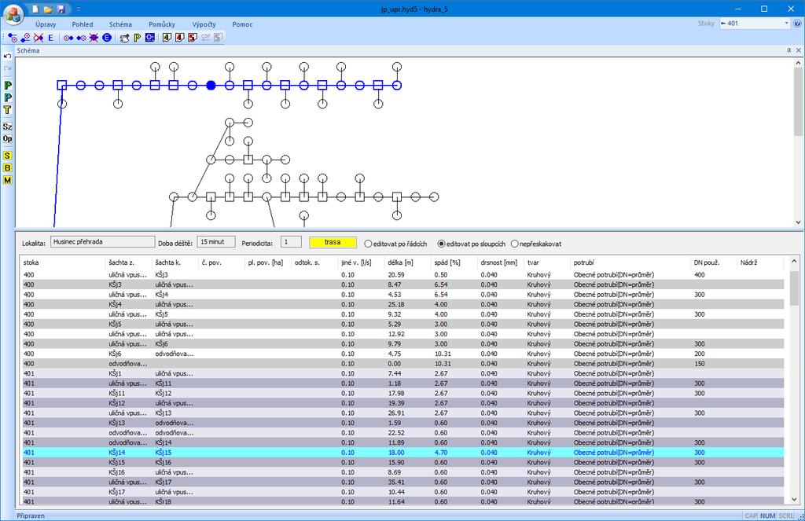The image size is (805, 521).
Task: Click the add branch section toolbar icon
Action: (x=13, y=38)
